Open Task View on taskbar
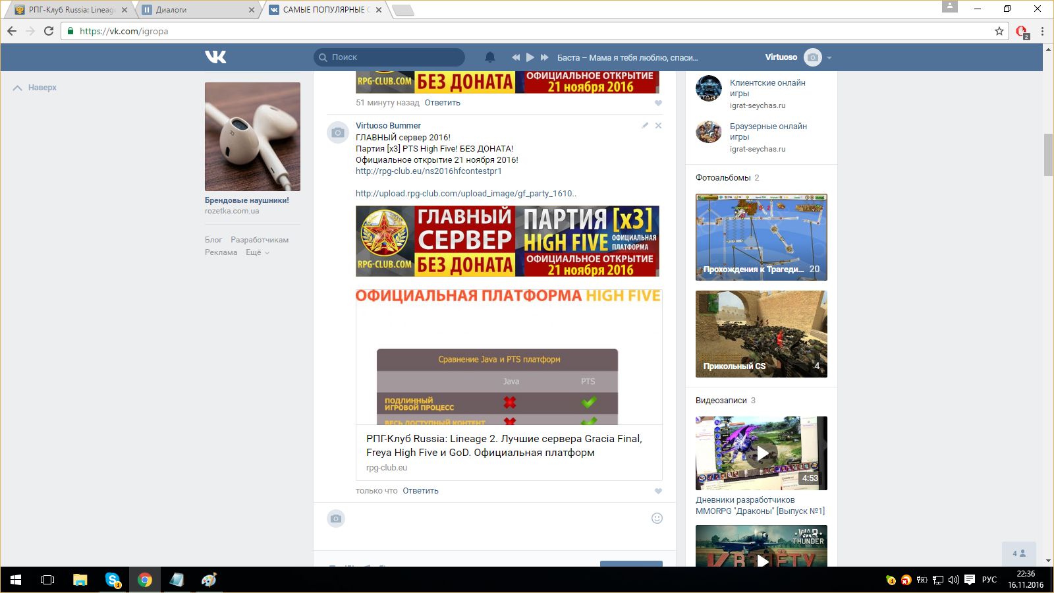The width and height of the screenshot is (1054, 593). click(47, 580)
